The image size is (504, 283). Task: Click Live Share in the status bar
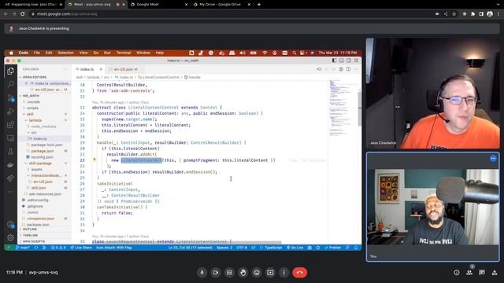click(x=81, y=248)
